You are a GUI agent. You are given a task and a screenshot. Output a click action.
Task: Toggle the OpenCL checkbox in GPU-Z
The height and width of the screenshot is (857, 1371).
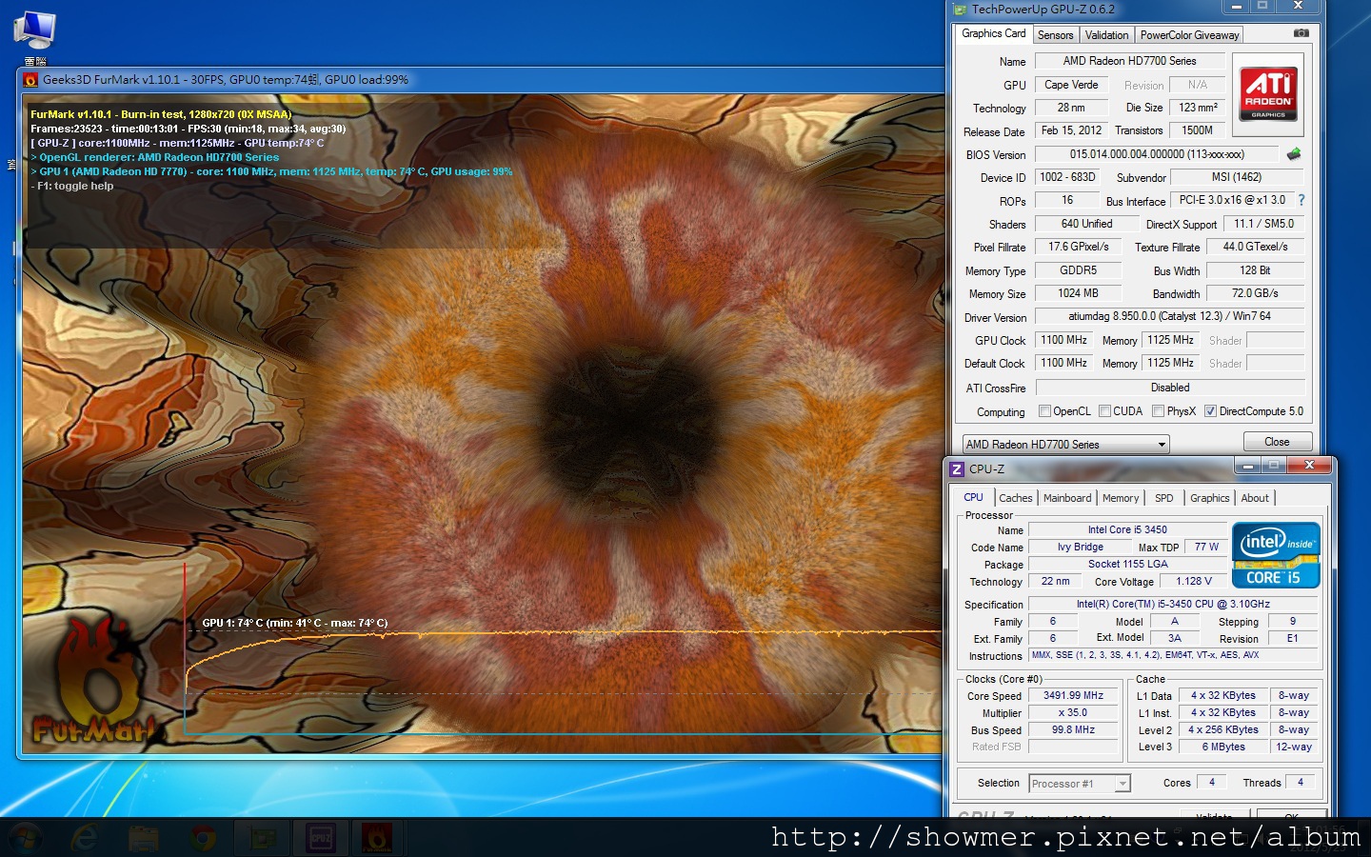(x=1044, y=411)
